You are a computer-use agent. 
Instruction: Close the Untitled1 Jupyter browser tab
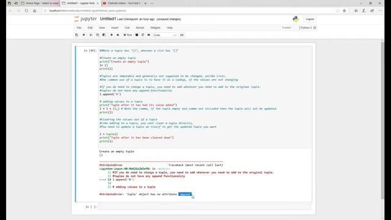point(98,3)
